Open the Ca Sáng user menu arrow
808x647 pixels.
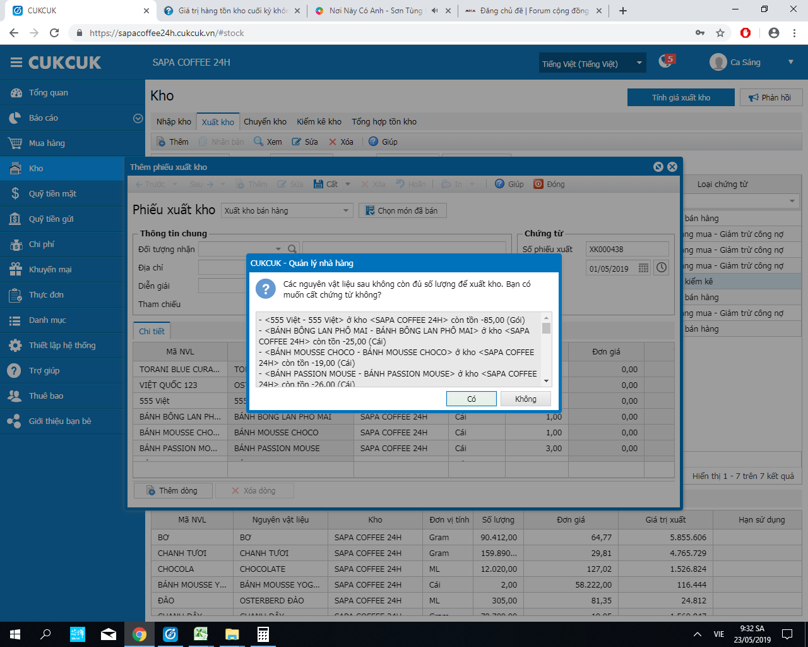(x=790, y=62)
